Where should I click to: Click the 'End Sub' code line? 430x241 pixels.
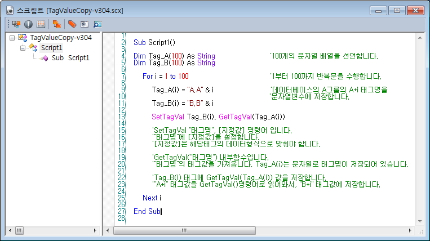tap(147, 211)
